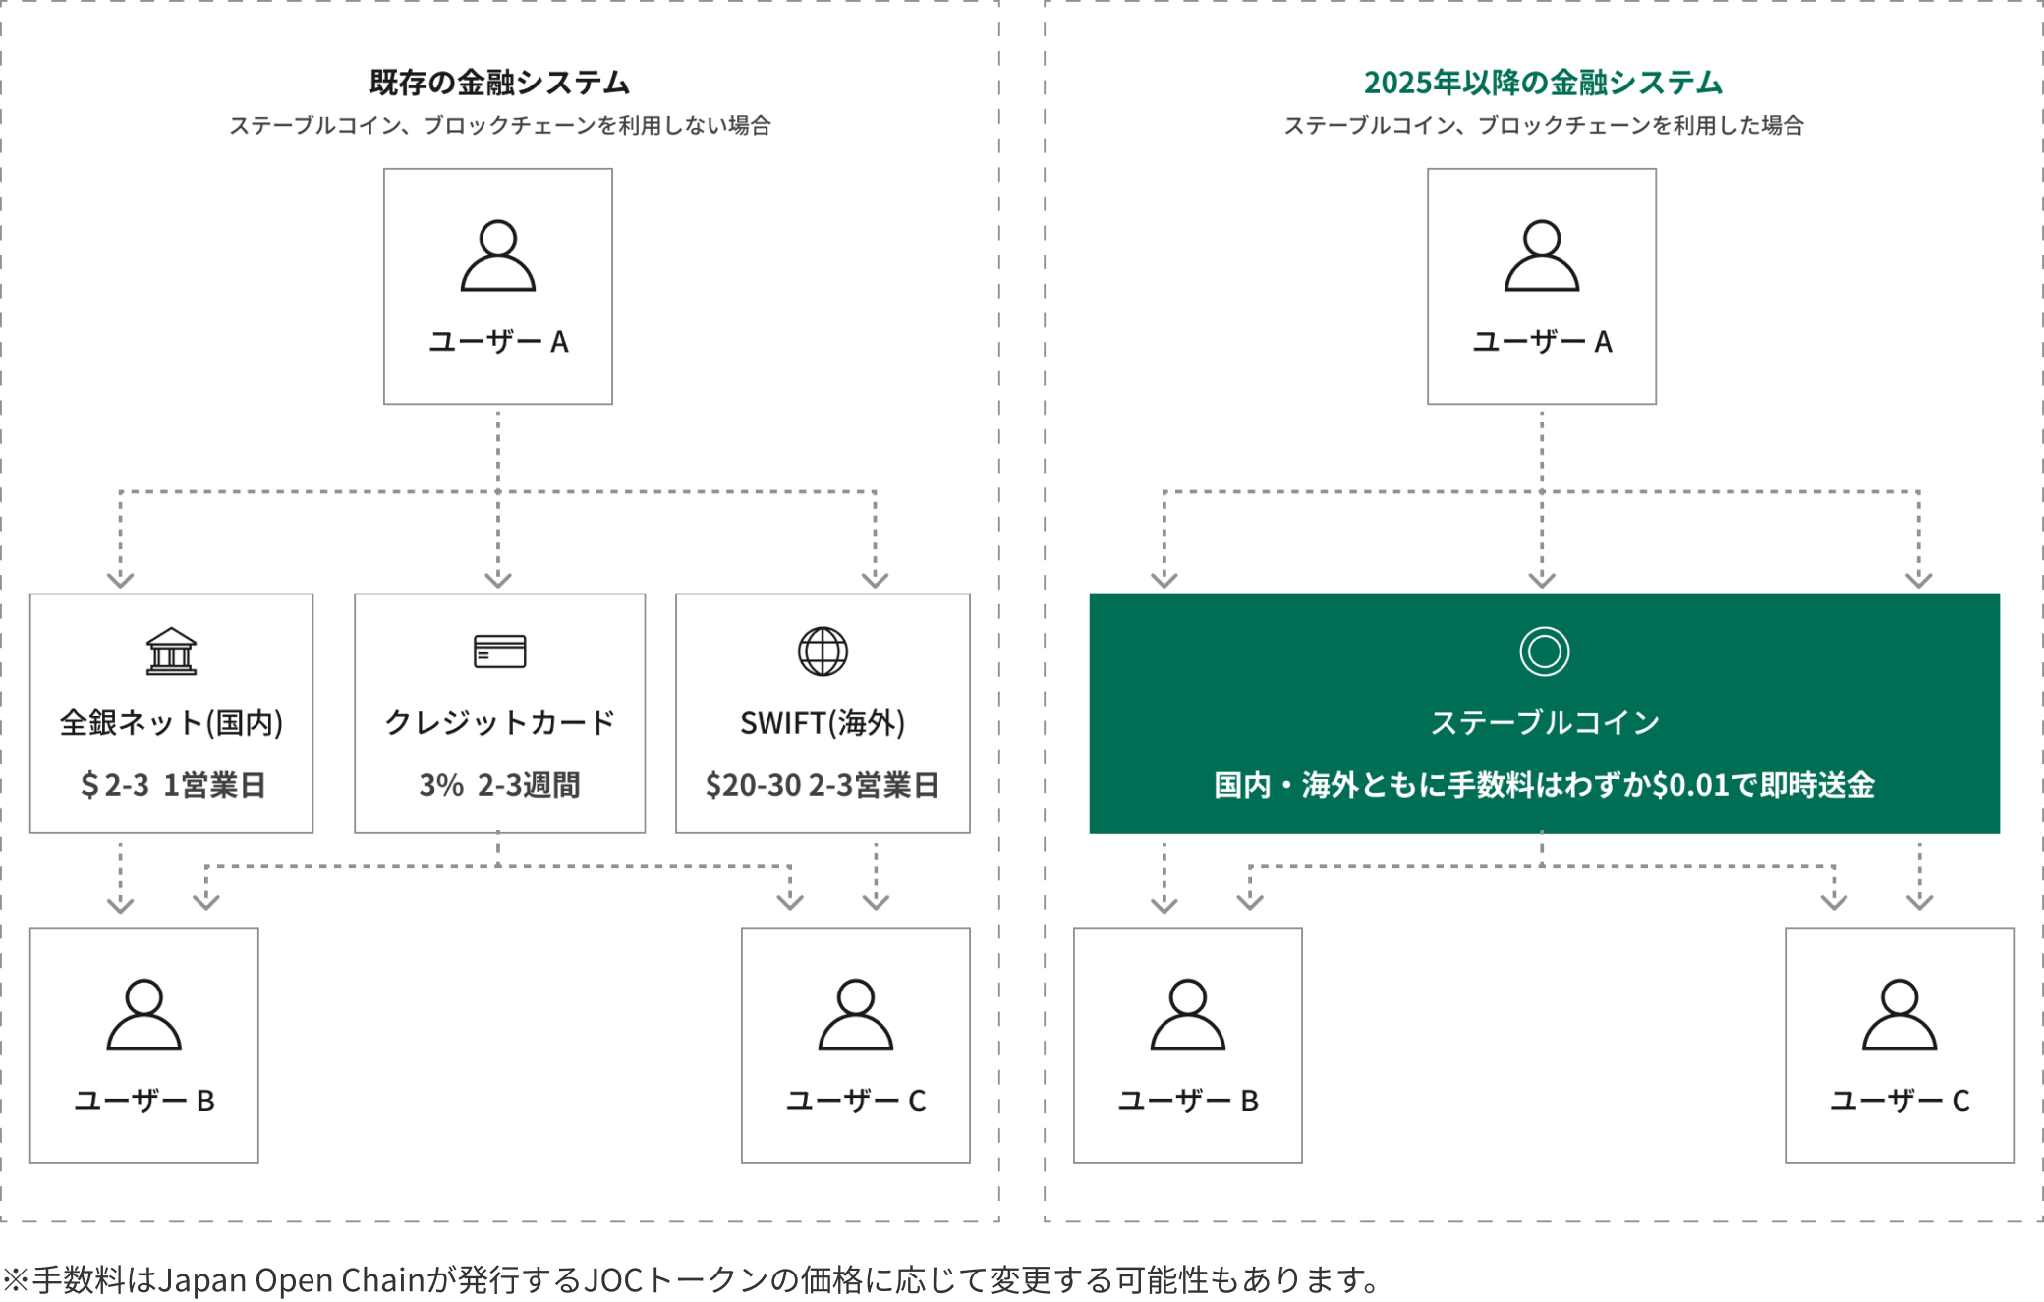Screen dimensions: 2044x1302
Task: Click the footnote about JOCトークン price
Action: 694,1279
